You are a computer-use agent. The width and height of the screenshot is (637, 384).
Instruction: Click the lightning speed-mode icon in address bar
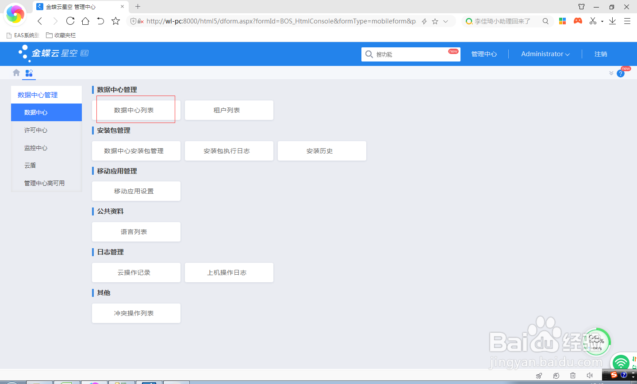tap(424, 21)
